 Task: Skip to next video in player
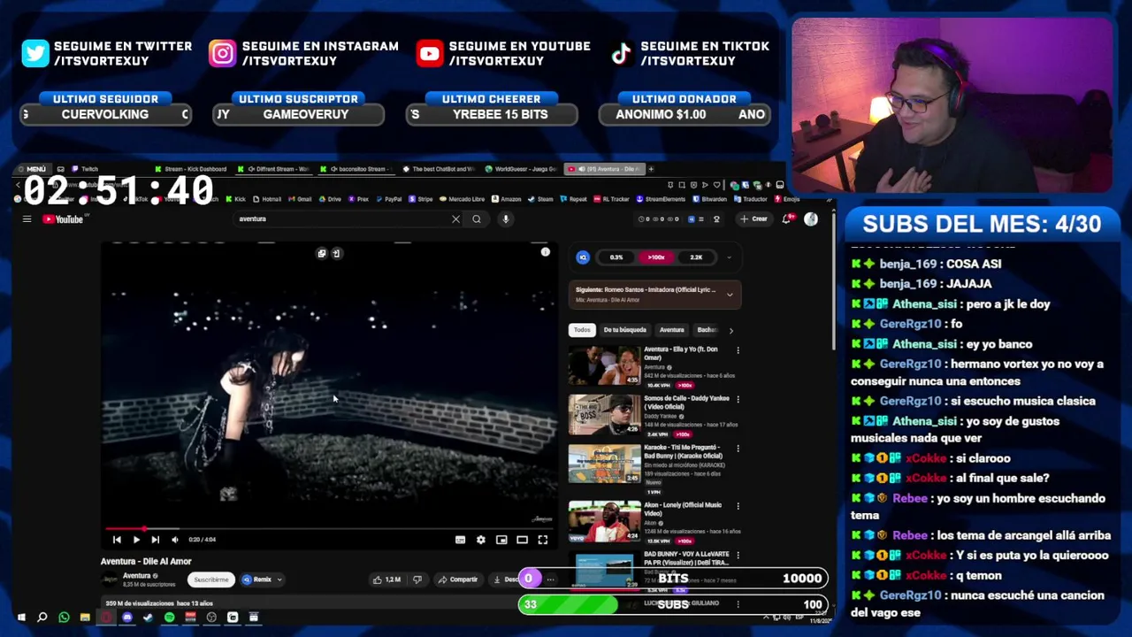(155, 540)
